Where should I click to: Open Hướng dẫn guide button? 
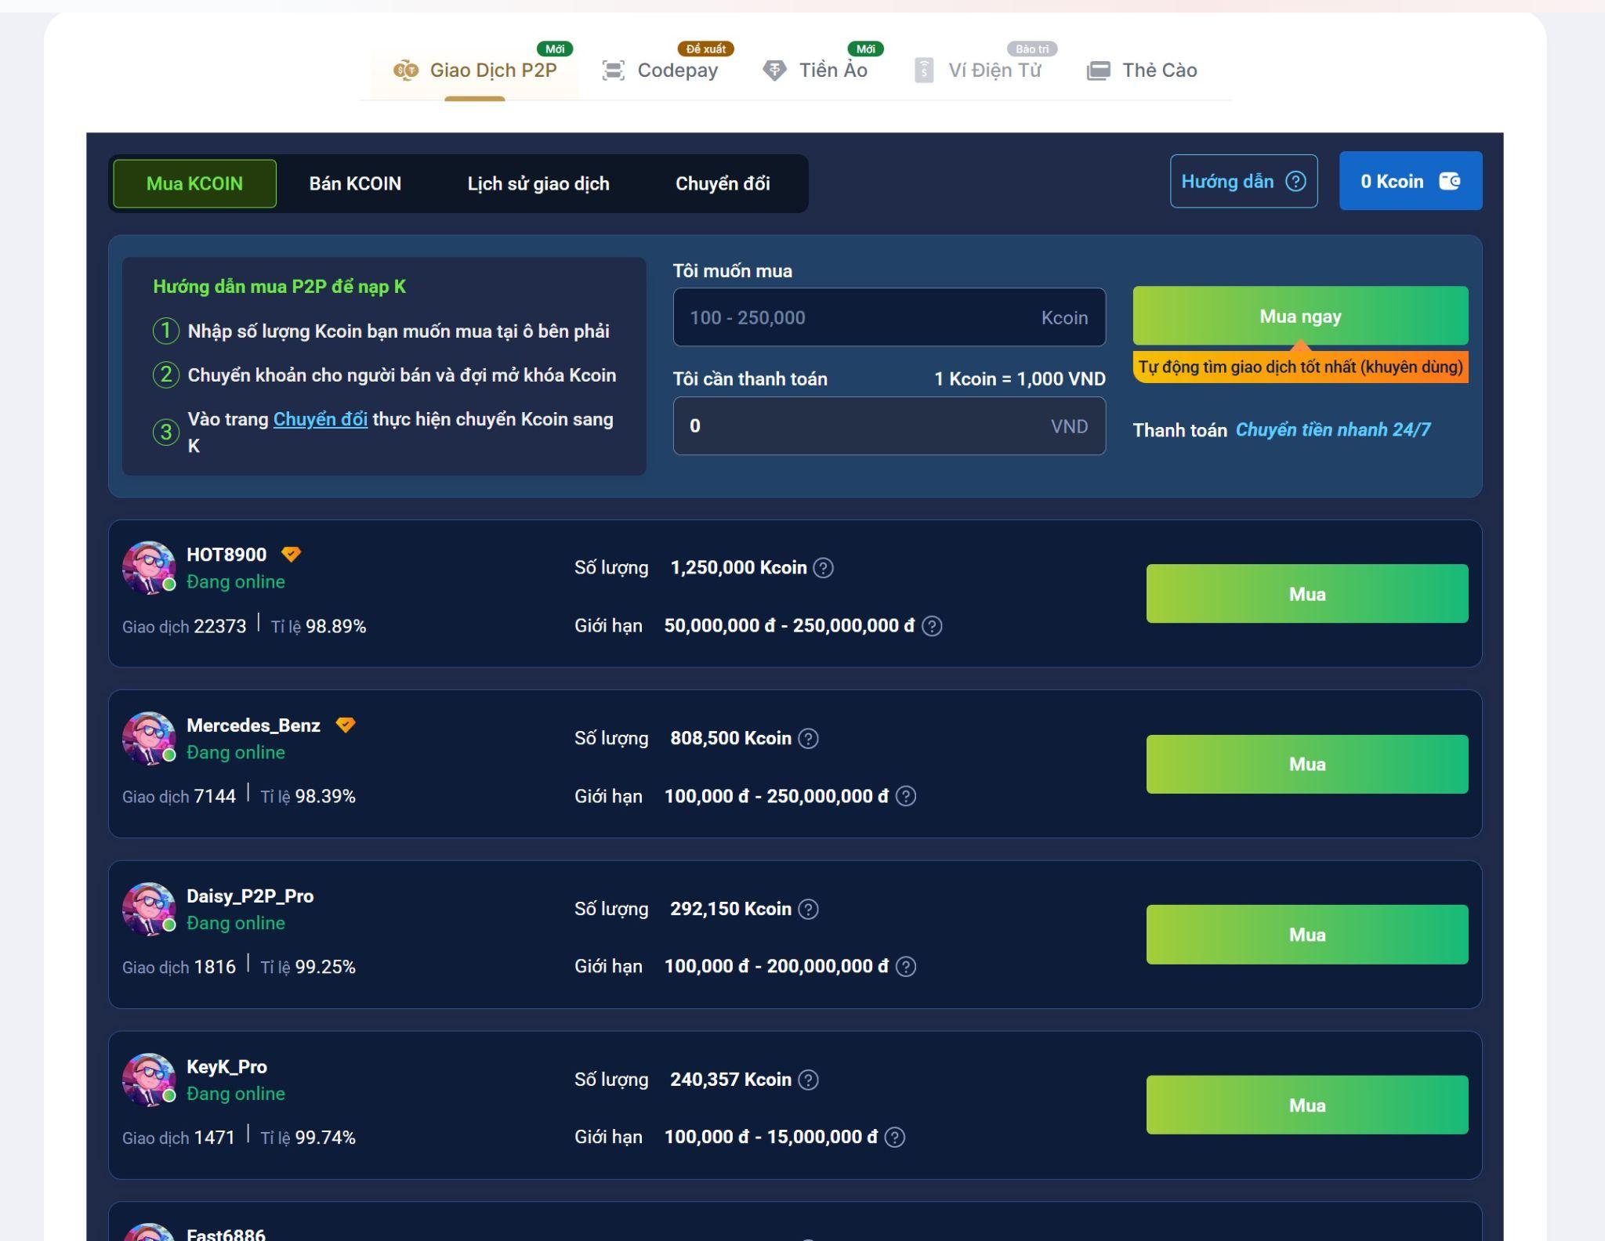tap(1243, 181)
